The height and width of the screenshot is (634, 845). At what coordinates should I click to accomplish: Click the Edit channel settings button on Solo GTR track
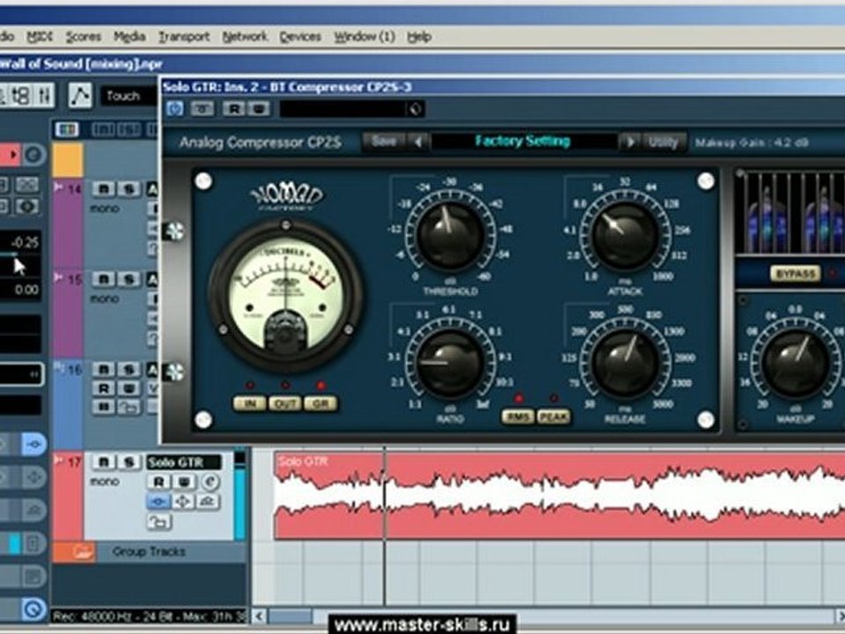click(x=210, y=482)
